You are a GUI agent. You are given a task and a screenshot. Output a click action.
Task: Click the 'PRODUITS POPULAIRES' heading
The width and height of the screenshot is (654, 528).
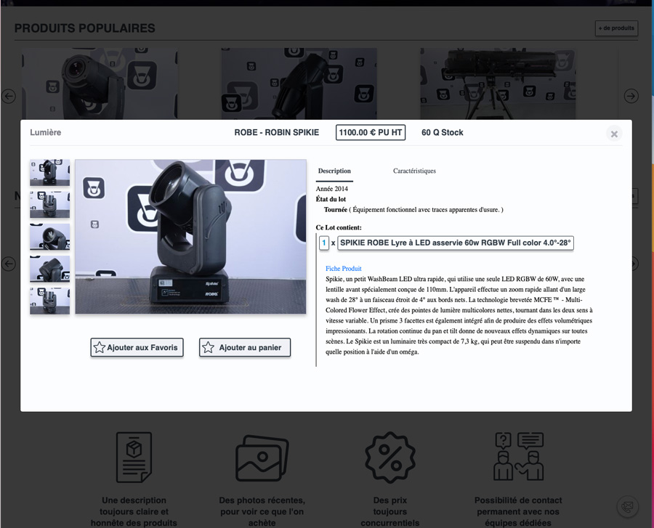(x=85, y=28)
